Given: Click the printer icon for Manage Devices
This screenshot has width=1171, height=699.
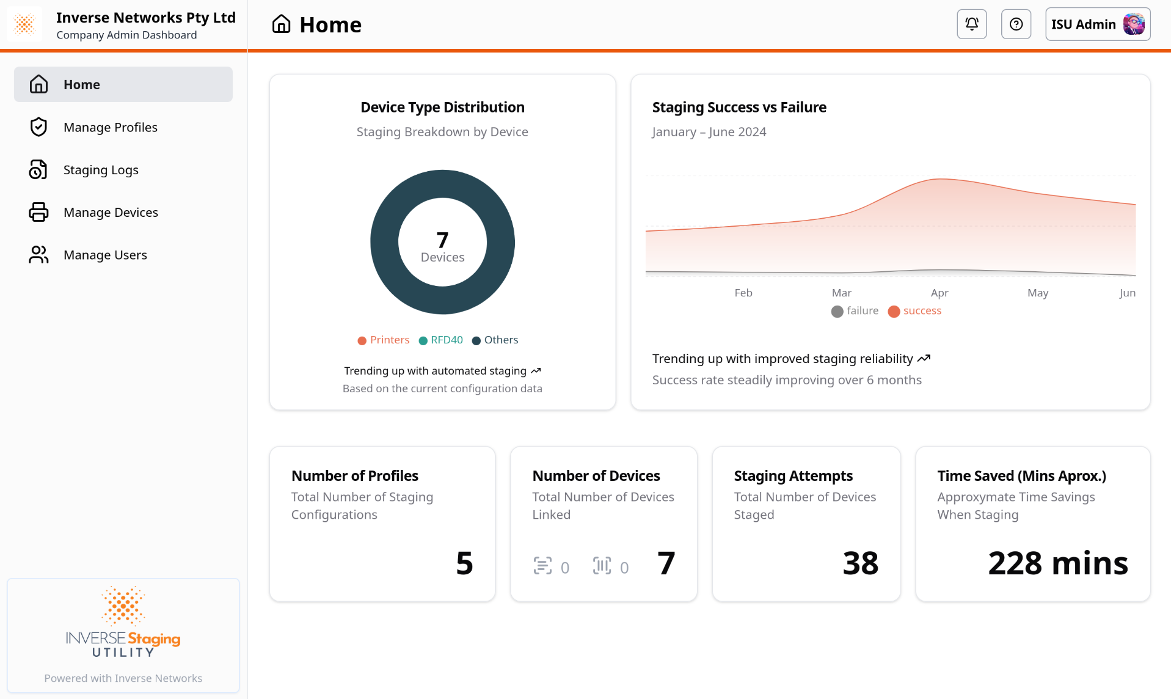Looking at the screenshot, I should (x=38, y=212).
